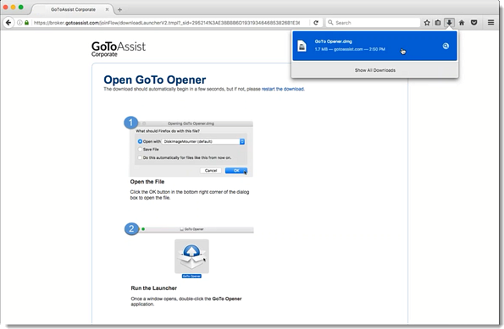The width and height of the screenshot is (504, 329).
Task: Close the GoToAssist Corporate tab
Action: [x=107, y=9]
